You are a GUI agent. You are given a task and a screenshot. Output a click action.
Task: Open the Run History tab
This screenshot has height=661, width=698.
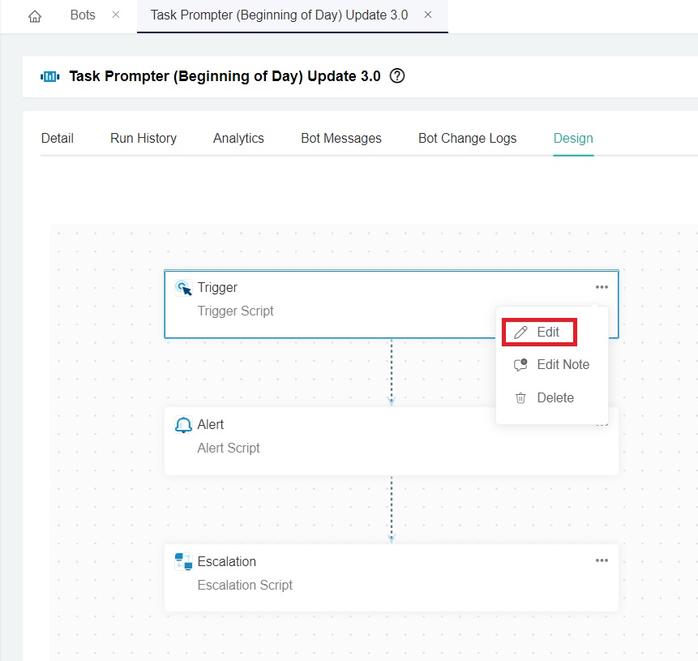143,138
